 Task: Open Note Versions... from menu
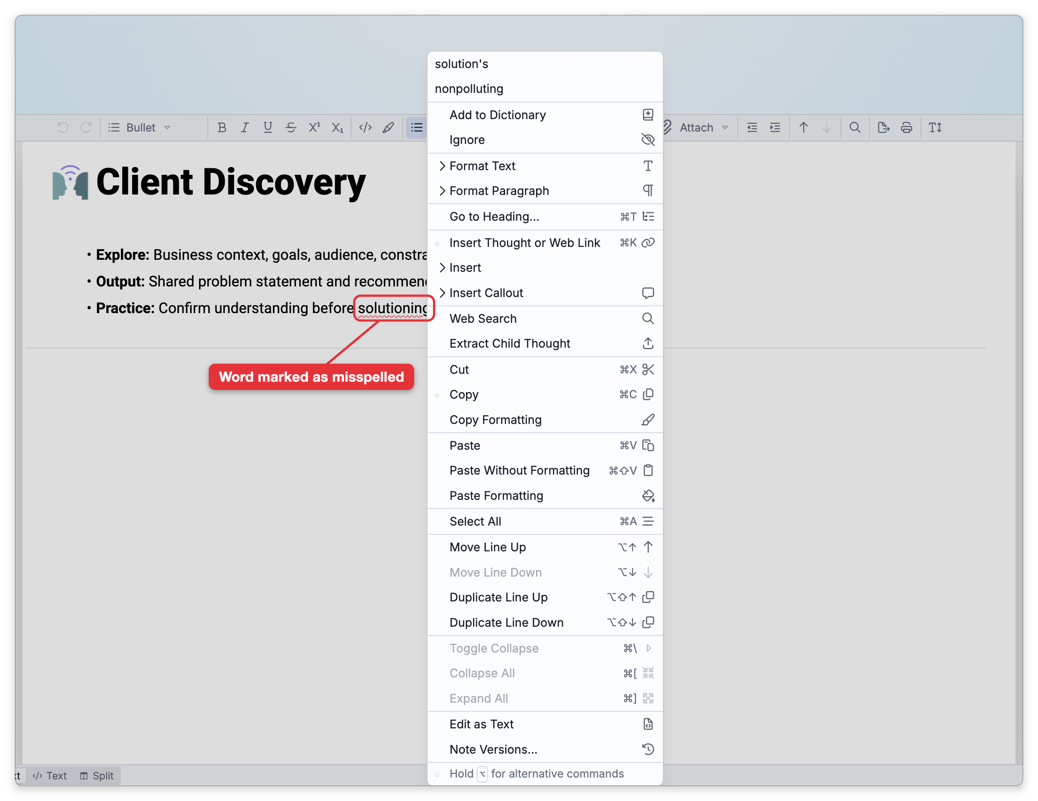tap(545, 749)
